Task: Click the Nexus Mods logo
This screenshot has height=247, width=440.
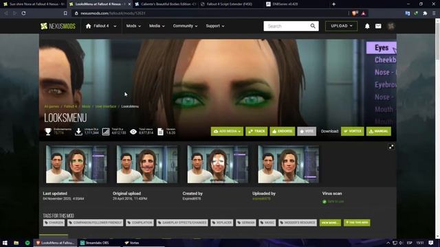Action: 58,26
